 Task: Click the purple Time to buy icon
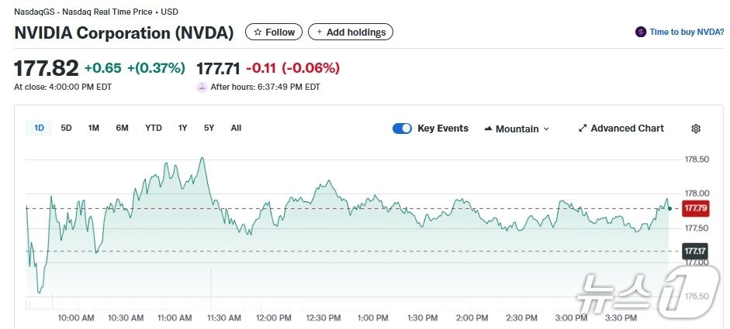pyautogui.click(x=641, y=33)
